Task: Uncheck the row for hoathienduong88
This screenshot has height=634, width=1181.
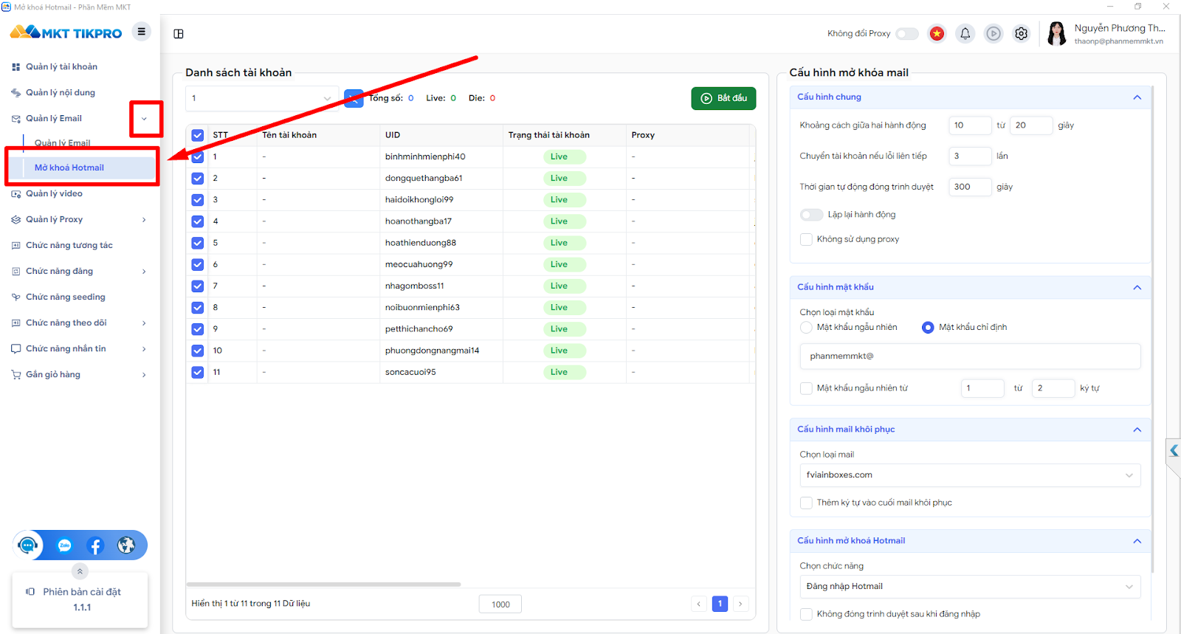Action: click(197, 243)
